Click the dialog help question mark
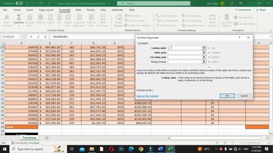The image size is (273, 153). click(239, 37)
